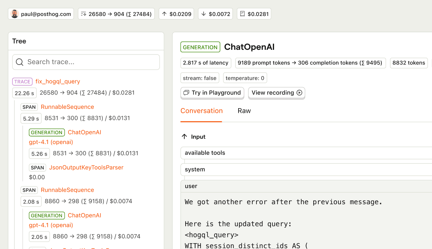This screenshot has width=432, height=249.
Task: Click the receipt total cost icon
Action: (242, 14)
